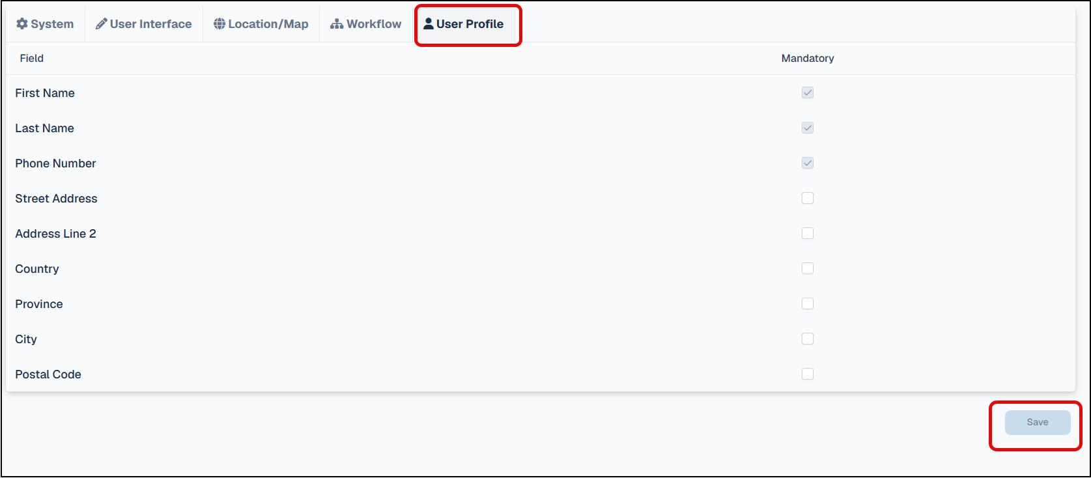Toggle the Phone Number mandatory checkbox
The height and width of the screenshot is (478, 1091).
(808, 163)
